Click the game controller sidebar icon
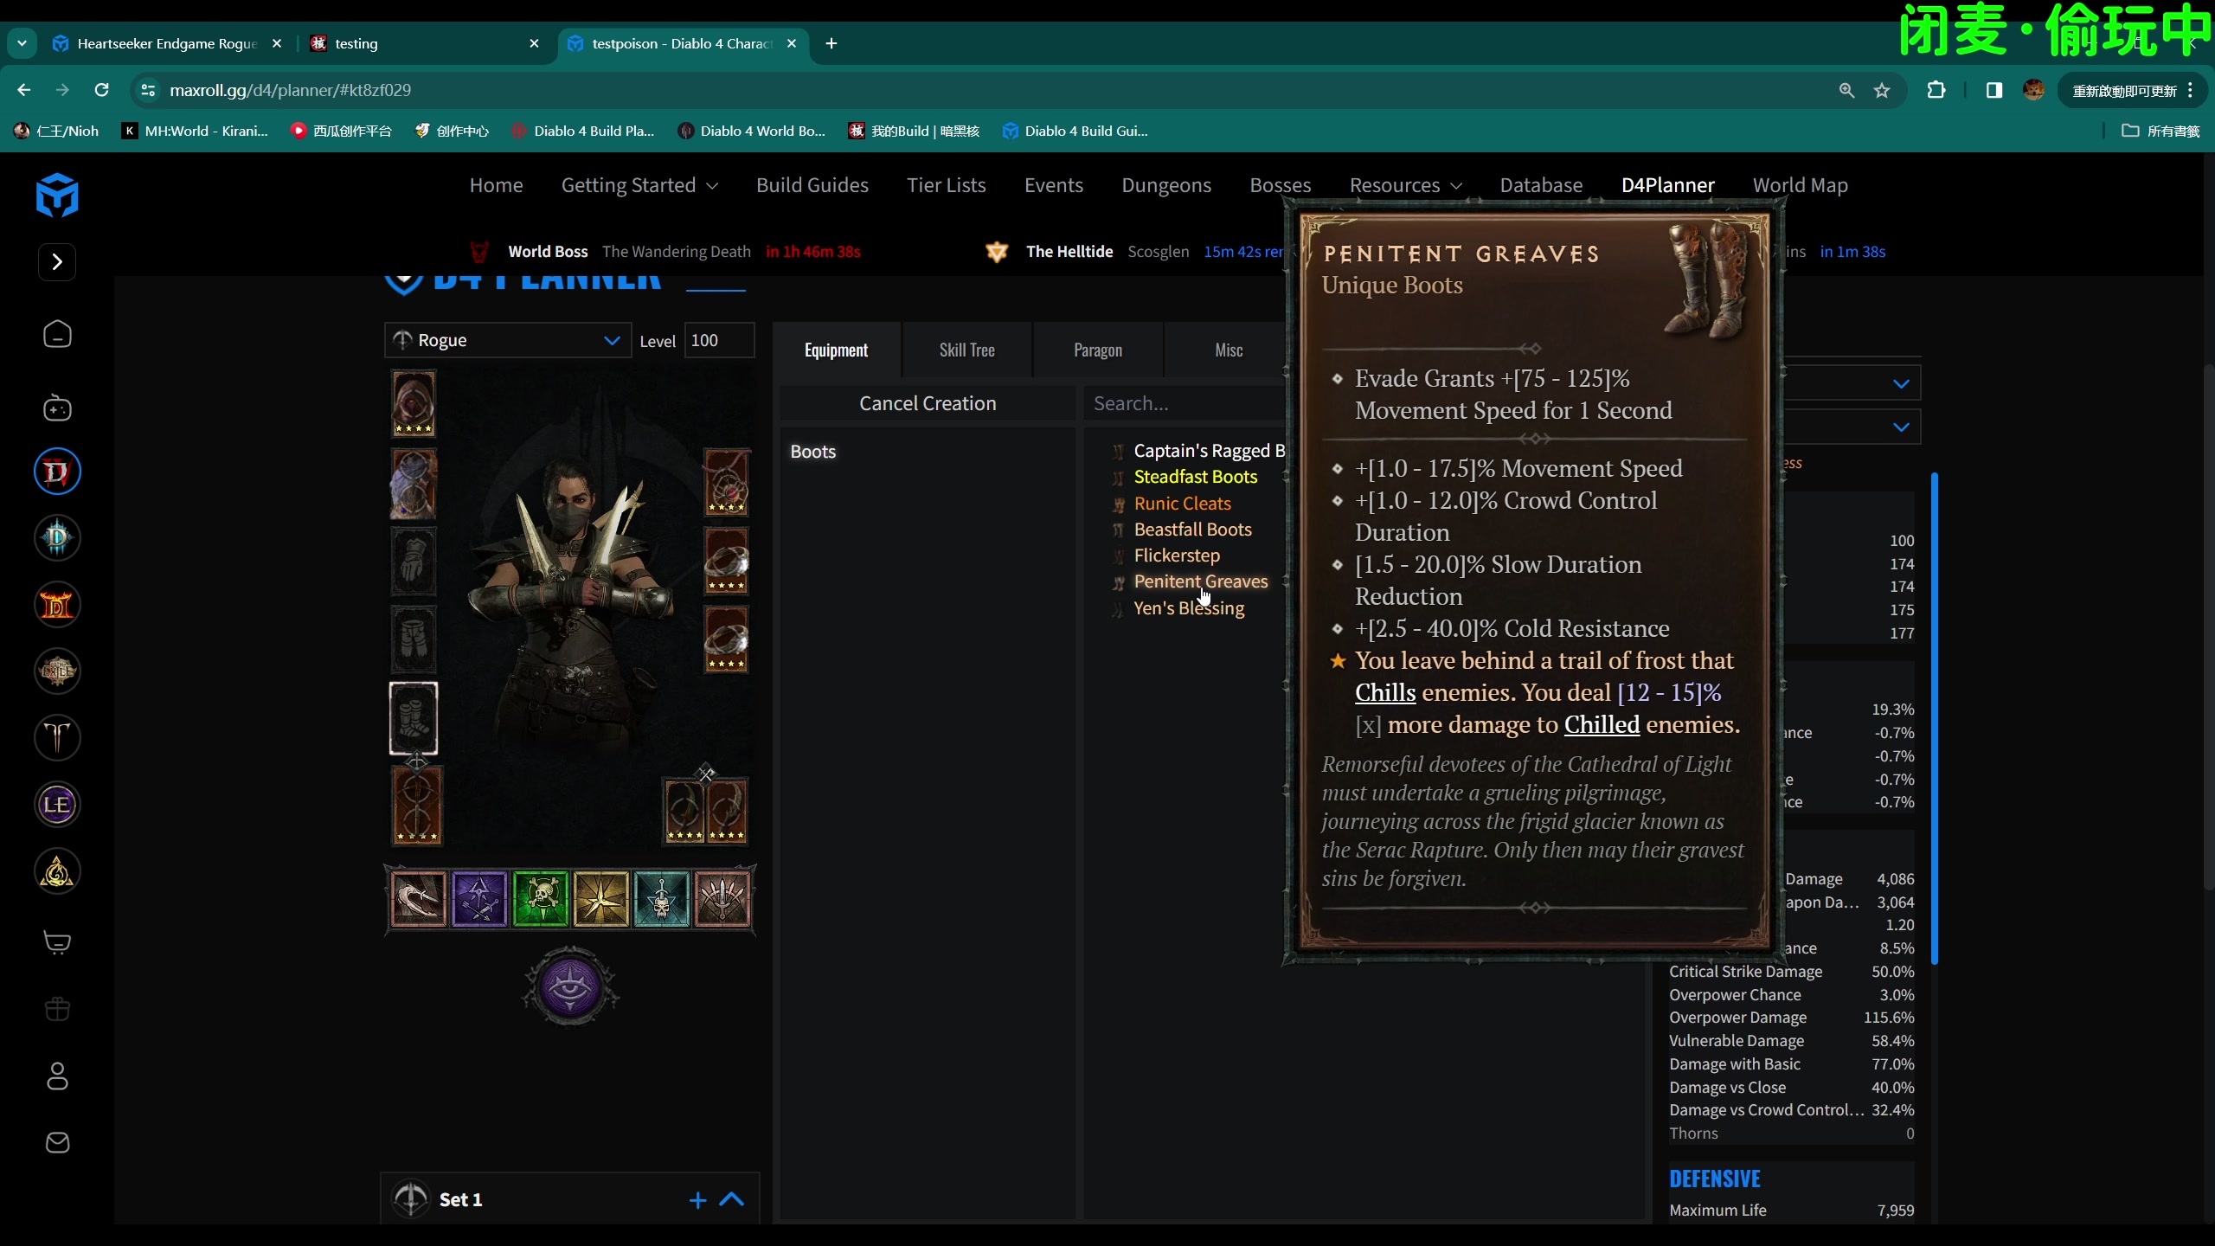Viewport: 2215px width, 1246px height. (57, 408)
